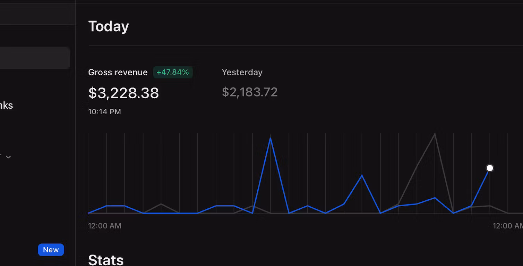Select the highlighted sidebar navigation item
This screenshot has height=266, width=523.
click(35, 58)
